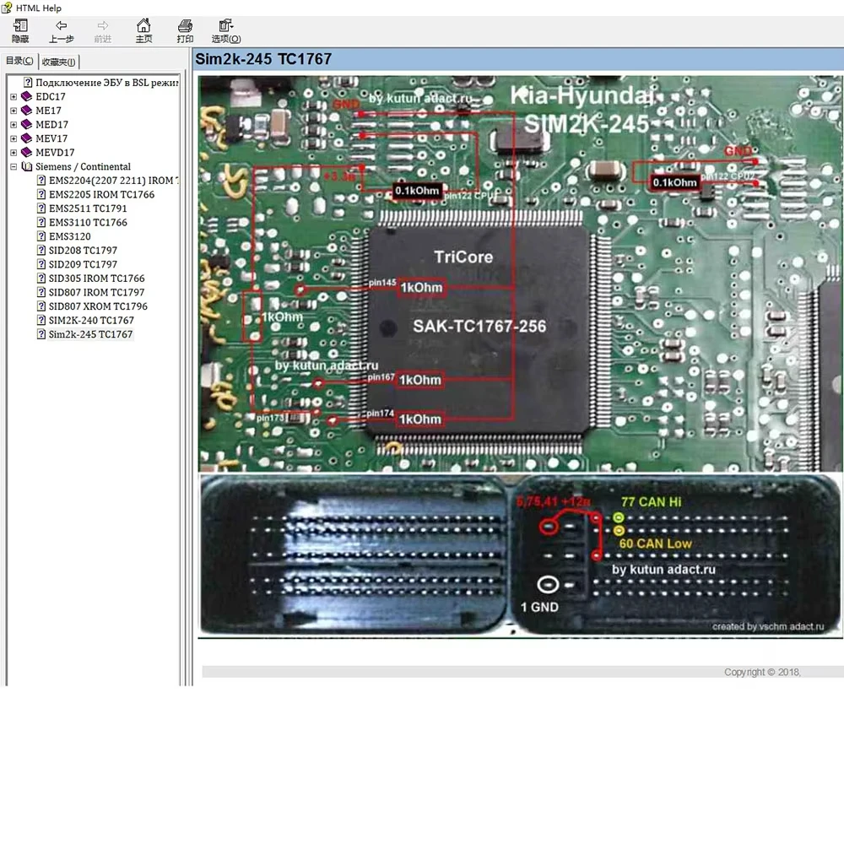Expand the MEVD17 tree node
Image resolution: width=844 pixels, height=844 pixels.
coord(14,153)
